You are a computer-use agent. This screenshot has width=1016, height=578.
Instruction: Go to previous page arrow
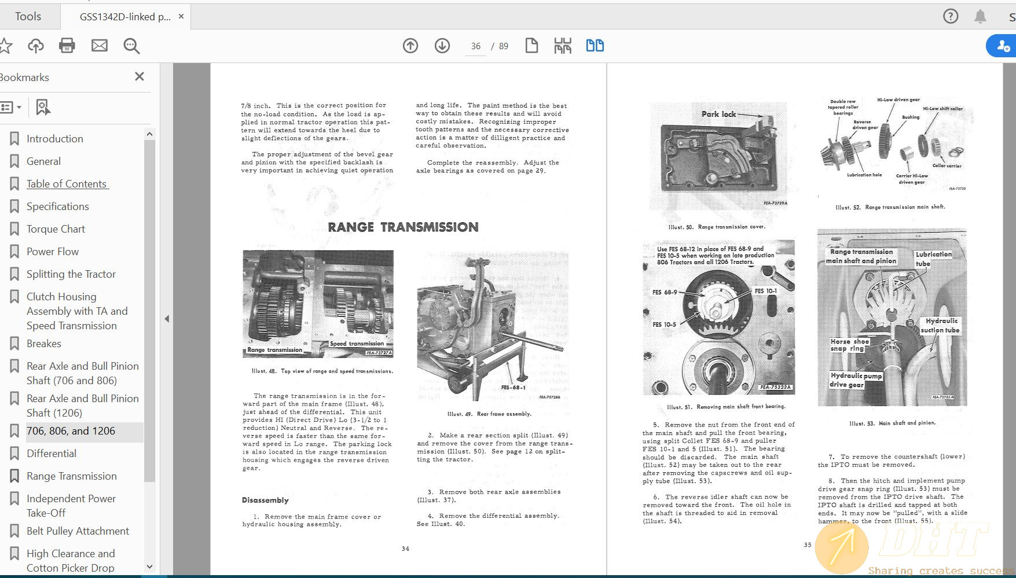[410, 46]
